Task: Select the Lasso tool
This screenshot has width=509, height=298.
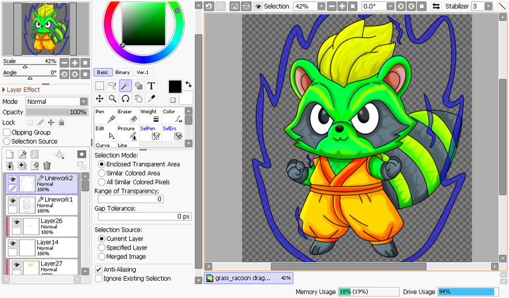Action: (x=112, y=86)
